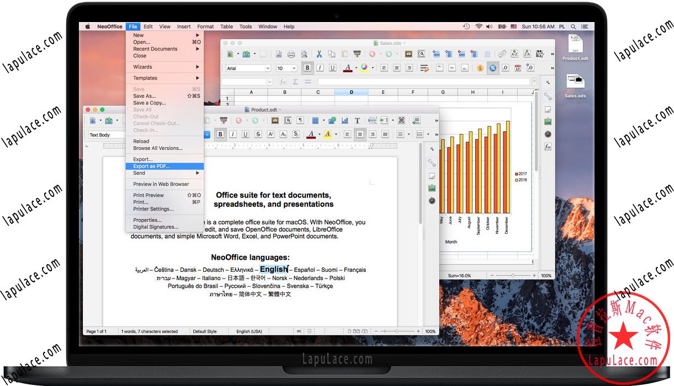Open the font color swatch picker

pyautogui.click(x=348, y=68)
